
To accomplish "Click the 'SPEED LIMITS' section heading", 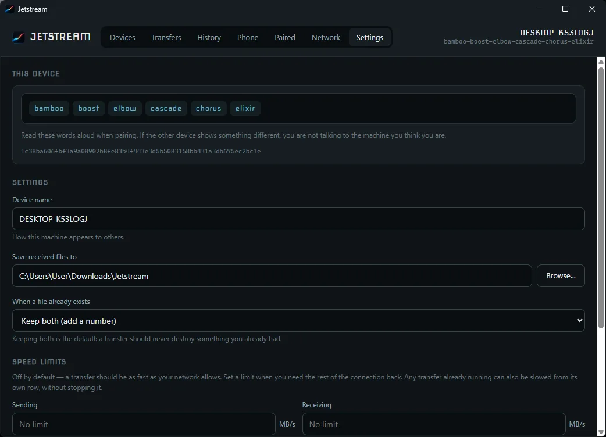I will click(39, 362).
